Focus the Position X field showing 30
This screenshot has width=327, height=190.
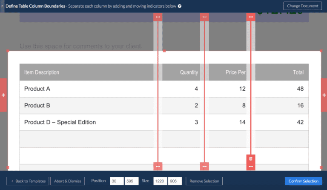tap(117, 181)
